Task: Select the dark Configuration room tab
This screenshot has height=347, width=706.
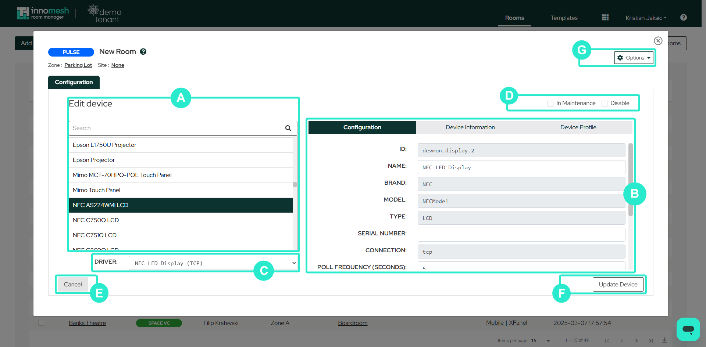Action: click(x=74, y=82)
